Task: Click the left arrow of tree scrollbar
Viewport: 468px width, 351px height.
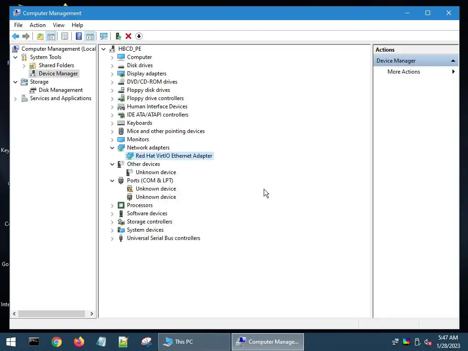Action: (14, 314)
